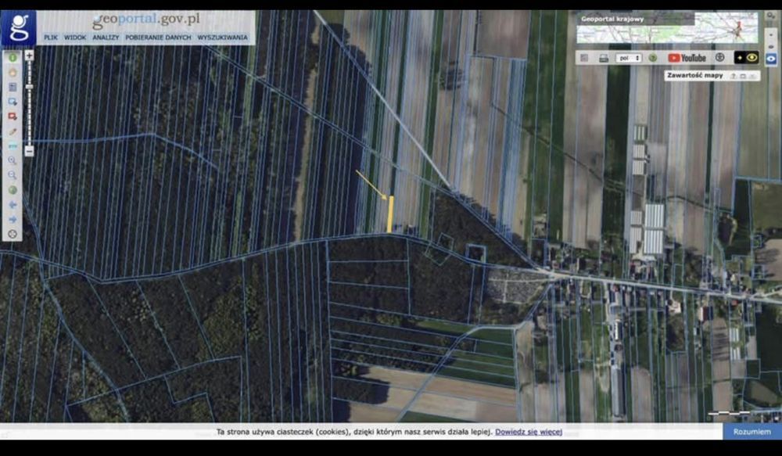Click the grey grid icon left of printer
Screen dimensions: 782x456
pyautogui.click(x=584, y=58)
